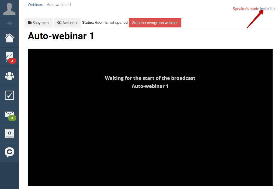Image resolution: width=278 pixels, height=189 pixels.
Task: Open the users group icon in sidebar
Action: point(9,76)
